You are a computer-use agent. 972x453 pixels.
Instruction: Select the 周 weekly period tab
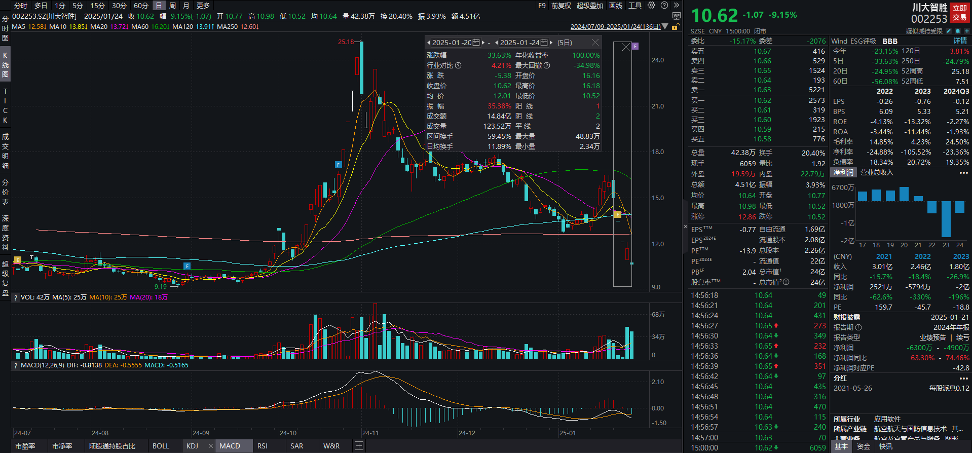[172, 6]
